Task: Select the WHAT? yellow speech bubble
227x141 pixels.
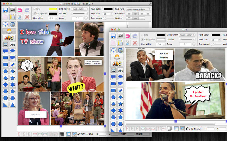Action: click(76, 88)
